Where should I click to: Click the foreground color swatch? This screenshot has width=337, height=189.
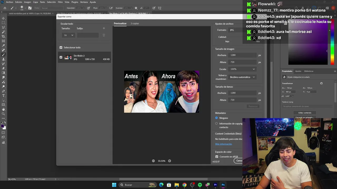[2, 126]
